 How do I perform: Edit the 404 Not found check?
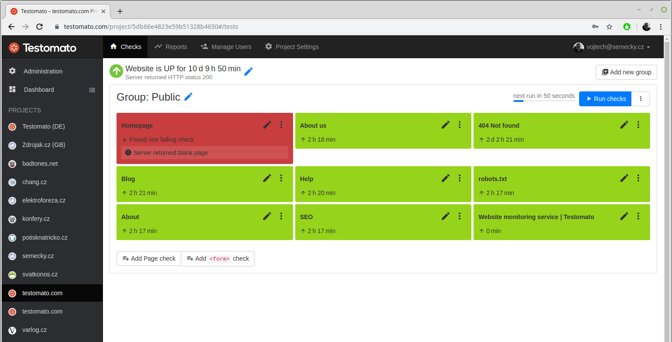pyautogui.click(x=624, y=125)
